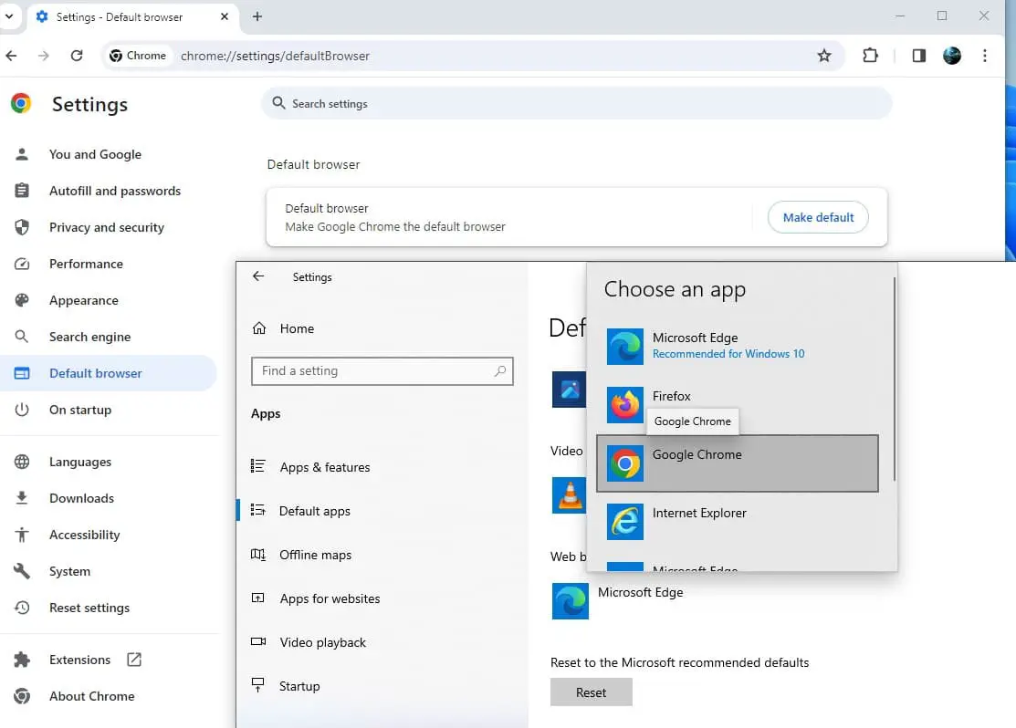Select Default apps in Windows Settings sidebar

315,511
